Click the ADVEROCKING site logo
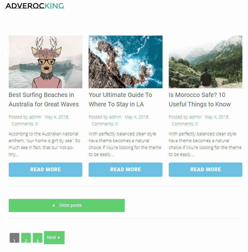Image resolution: width=248 pixels, height=252 pixels. pyautogui.click(x=35, y=6)
